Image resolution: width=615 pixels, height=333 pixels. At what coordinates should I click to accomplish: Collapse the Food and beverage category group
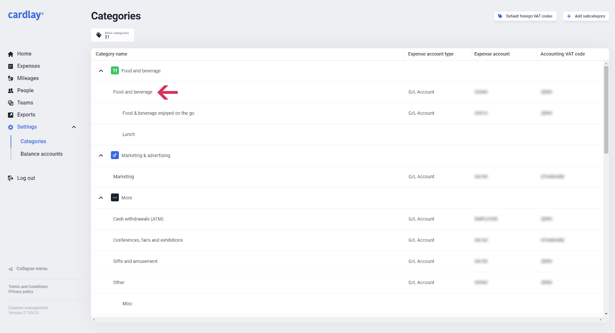point(101,71)
